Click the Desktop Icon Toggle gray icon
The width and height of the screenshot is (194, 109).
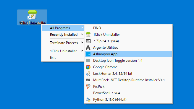(88, 61)
